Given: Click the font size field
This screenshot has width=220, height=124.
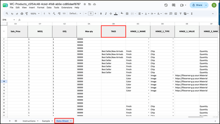Looking at the screenshot, I should (x=91, y=13).
